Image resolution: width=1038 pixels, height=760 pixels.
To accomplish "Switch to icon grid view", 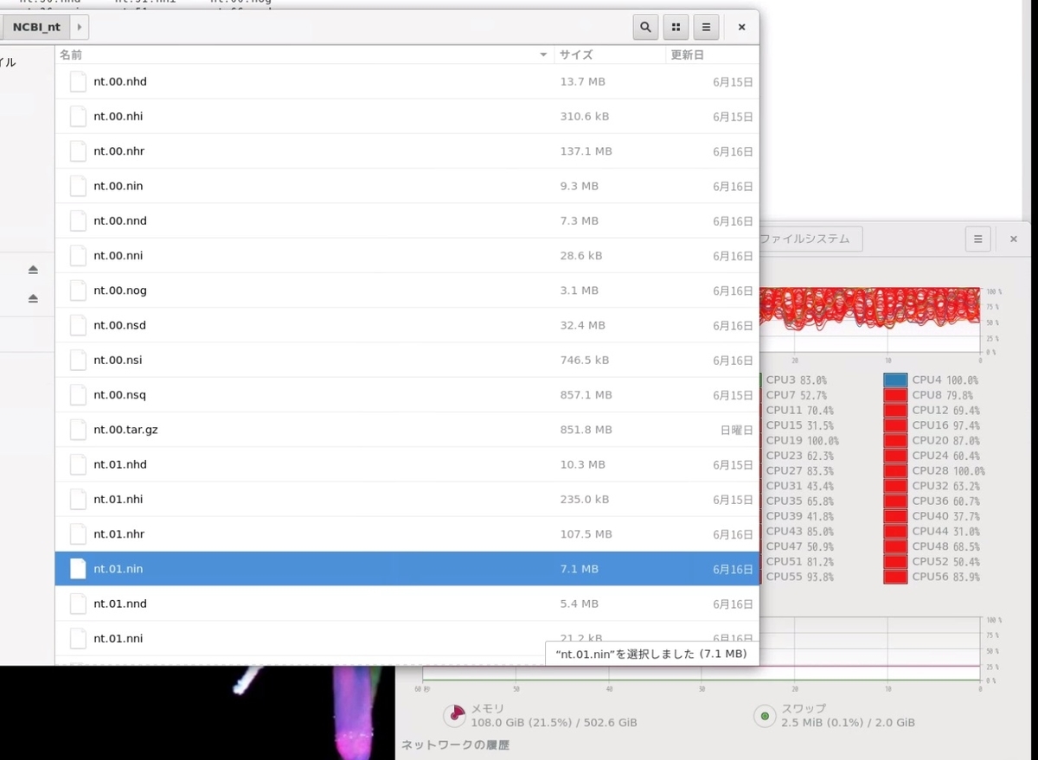I will pos(676,28).
